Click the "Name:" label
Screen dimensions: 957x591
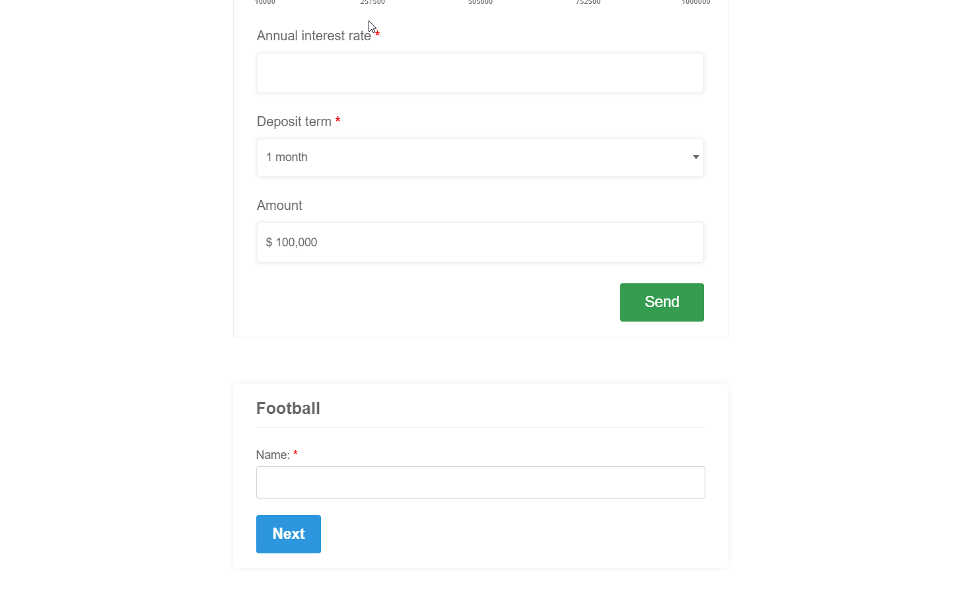click(x=273, y=455)
